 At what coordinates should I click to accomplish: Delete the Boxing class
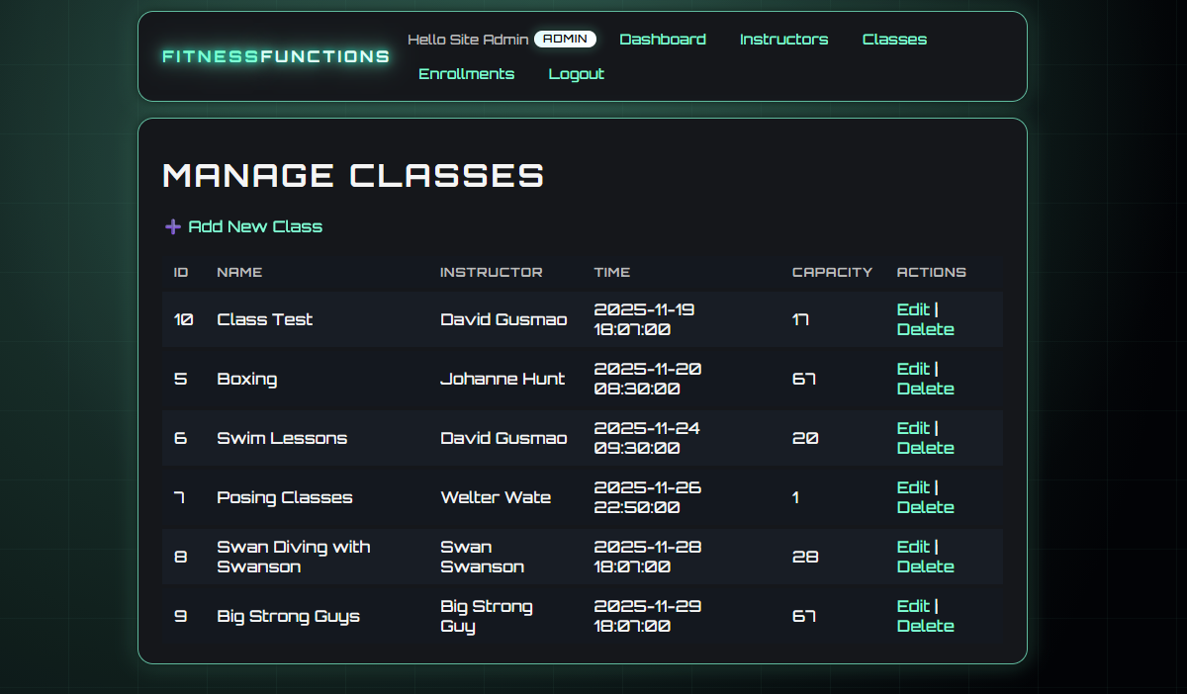pyautogui.click(x=925, y=389)
